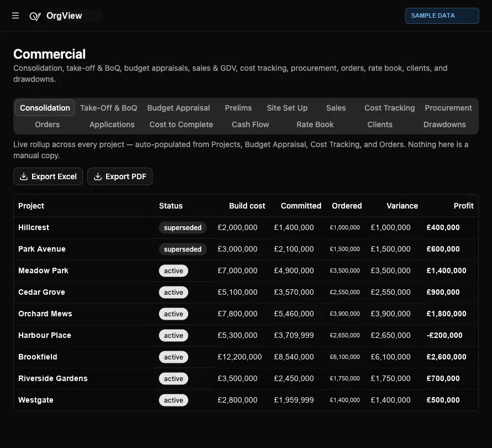
Task: Click Harbour Place committed £3,709,999
Action: pyautogui.click(x=294, y=335)
